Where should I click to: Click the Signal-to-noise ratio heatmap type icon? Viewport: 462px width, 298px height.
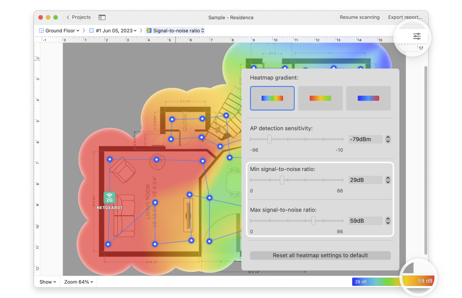click(x=149, y=31)
